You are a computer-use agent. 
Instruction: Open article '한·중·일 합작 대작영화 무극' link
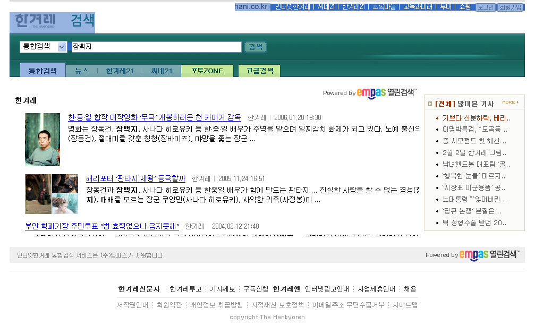(x=155, y=117)
